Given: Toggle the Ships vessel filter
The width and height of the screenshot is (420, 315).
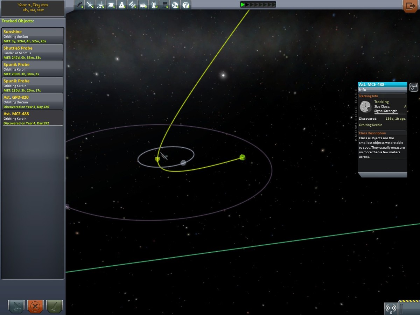Looking at the screenshot, I should pos(122,5).
